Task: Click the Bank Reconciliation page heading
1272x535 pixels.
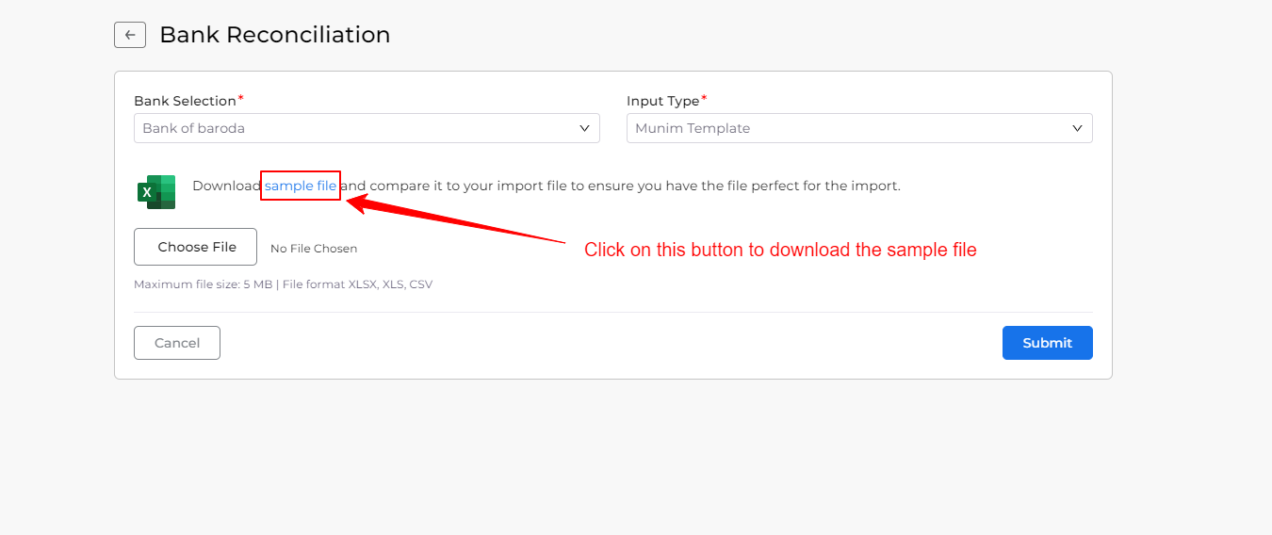Action: coord(274,35)
